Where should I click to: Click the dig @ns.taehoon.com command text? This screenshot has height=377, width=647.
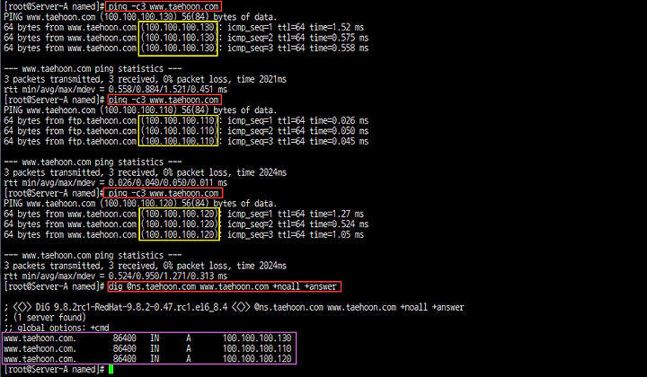tap(223, 286)
